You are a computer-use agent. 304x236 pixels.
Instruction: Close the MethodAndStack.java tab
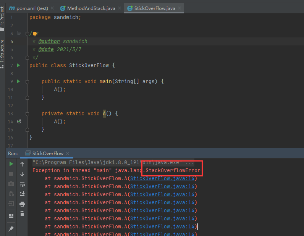tap(120, 8)
